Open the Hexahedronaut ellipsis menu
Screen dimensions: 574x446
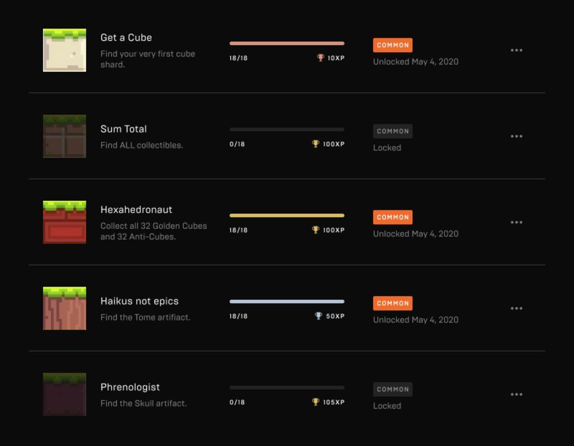point(516,222)
